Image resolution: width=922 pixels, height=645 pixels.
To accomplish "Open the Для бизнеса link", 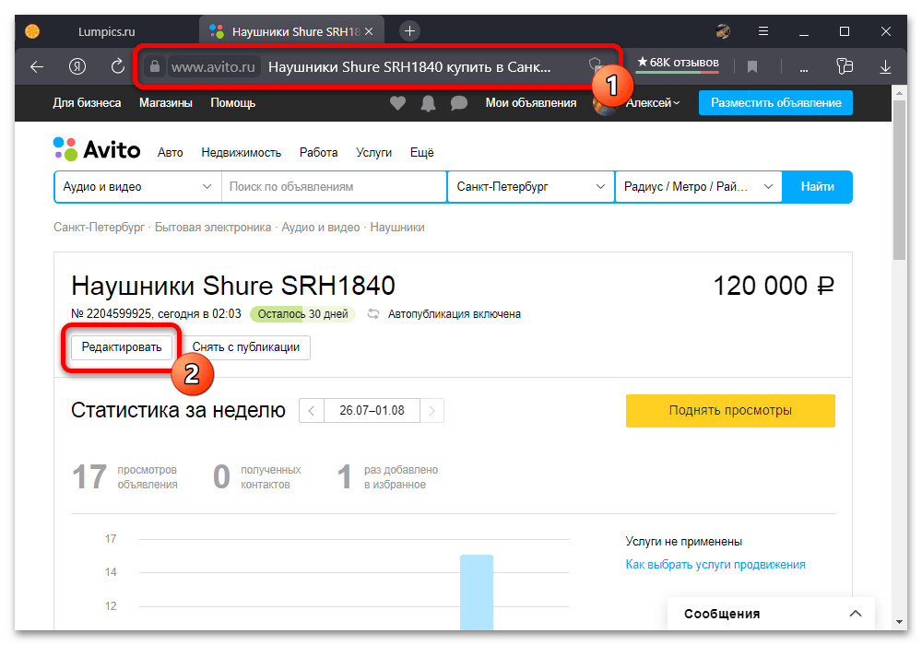I will pyautogui.click(x=87, y=103).
